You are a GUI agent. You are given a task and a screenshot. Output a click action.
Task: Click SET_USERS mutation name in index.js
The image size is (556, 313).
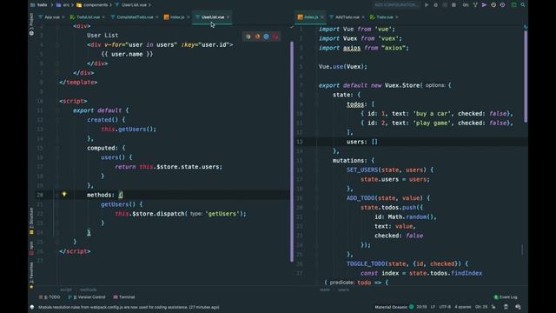pos(362,170)
